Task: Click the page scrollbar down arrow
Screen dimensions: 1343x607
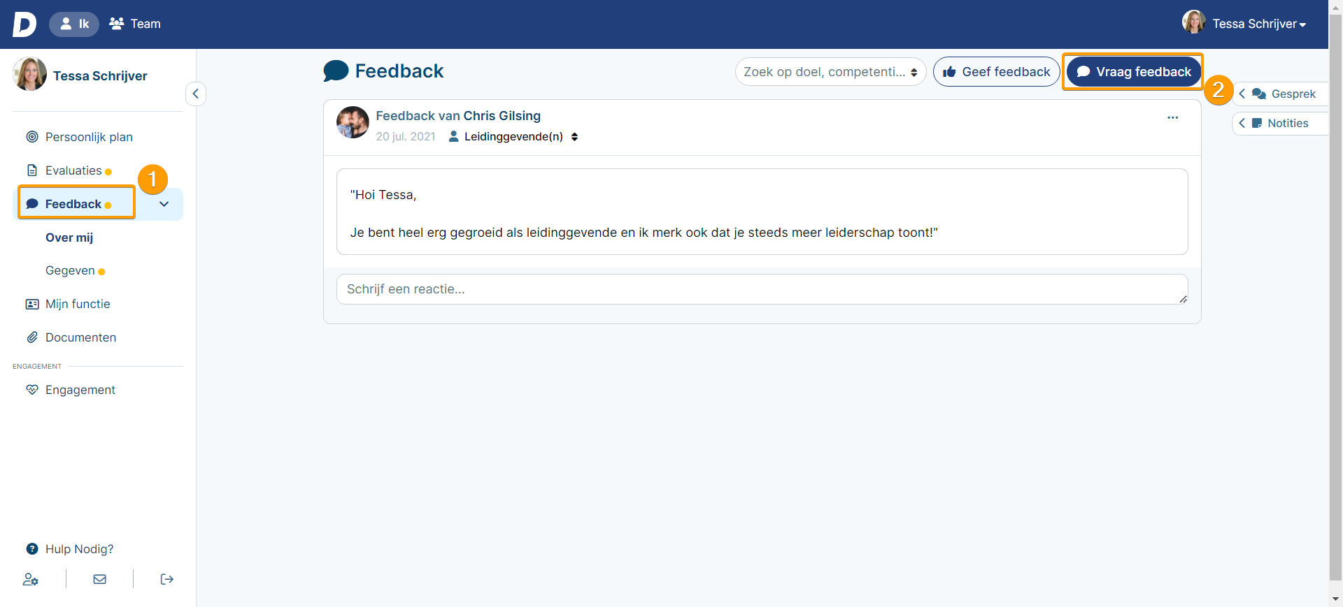Action: click(x=1335, y=599)
